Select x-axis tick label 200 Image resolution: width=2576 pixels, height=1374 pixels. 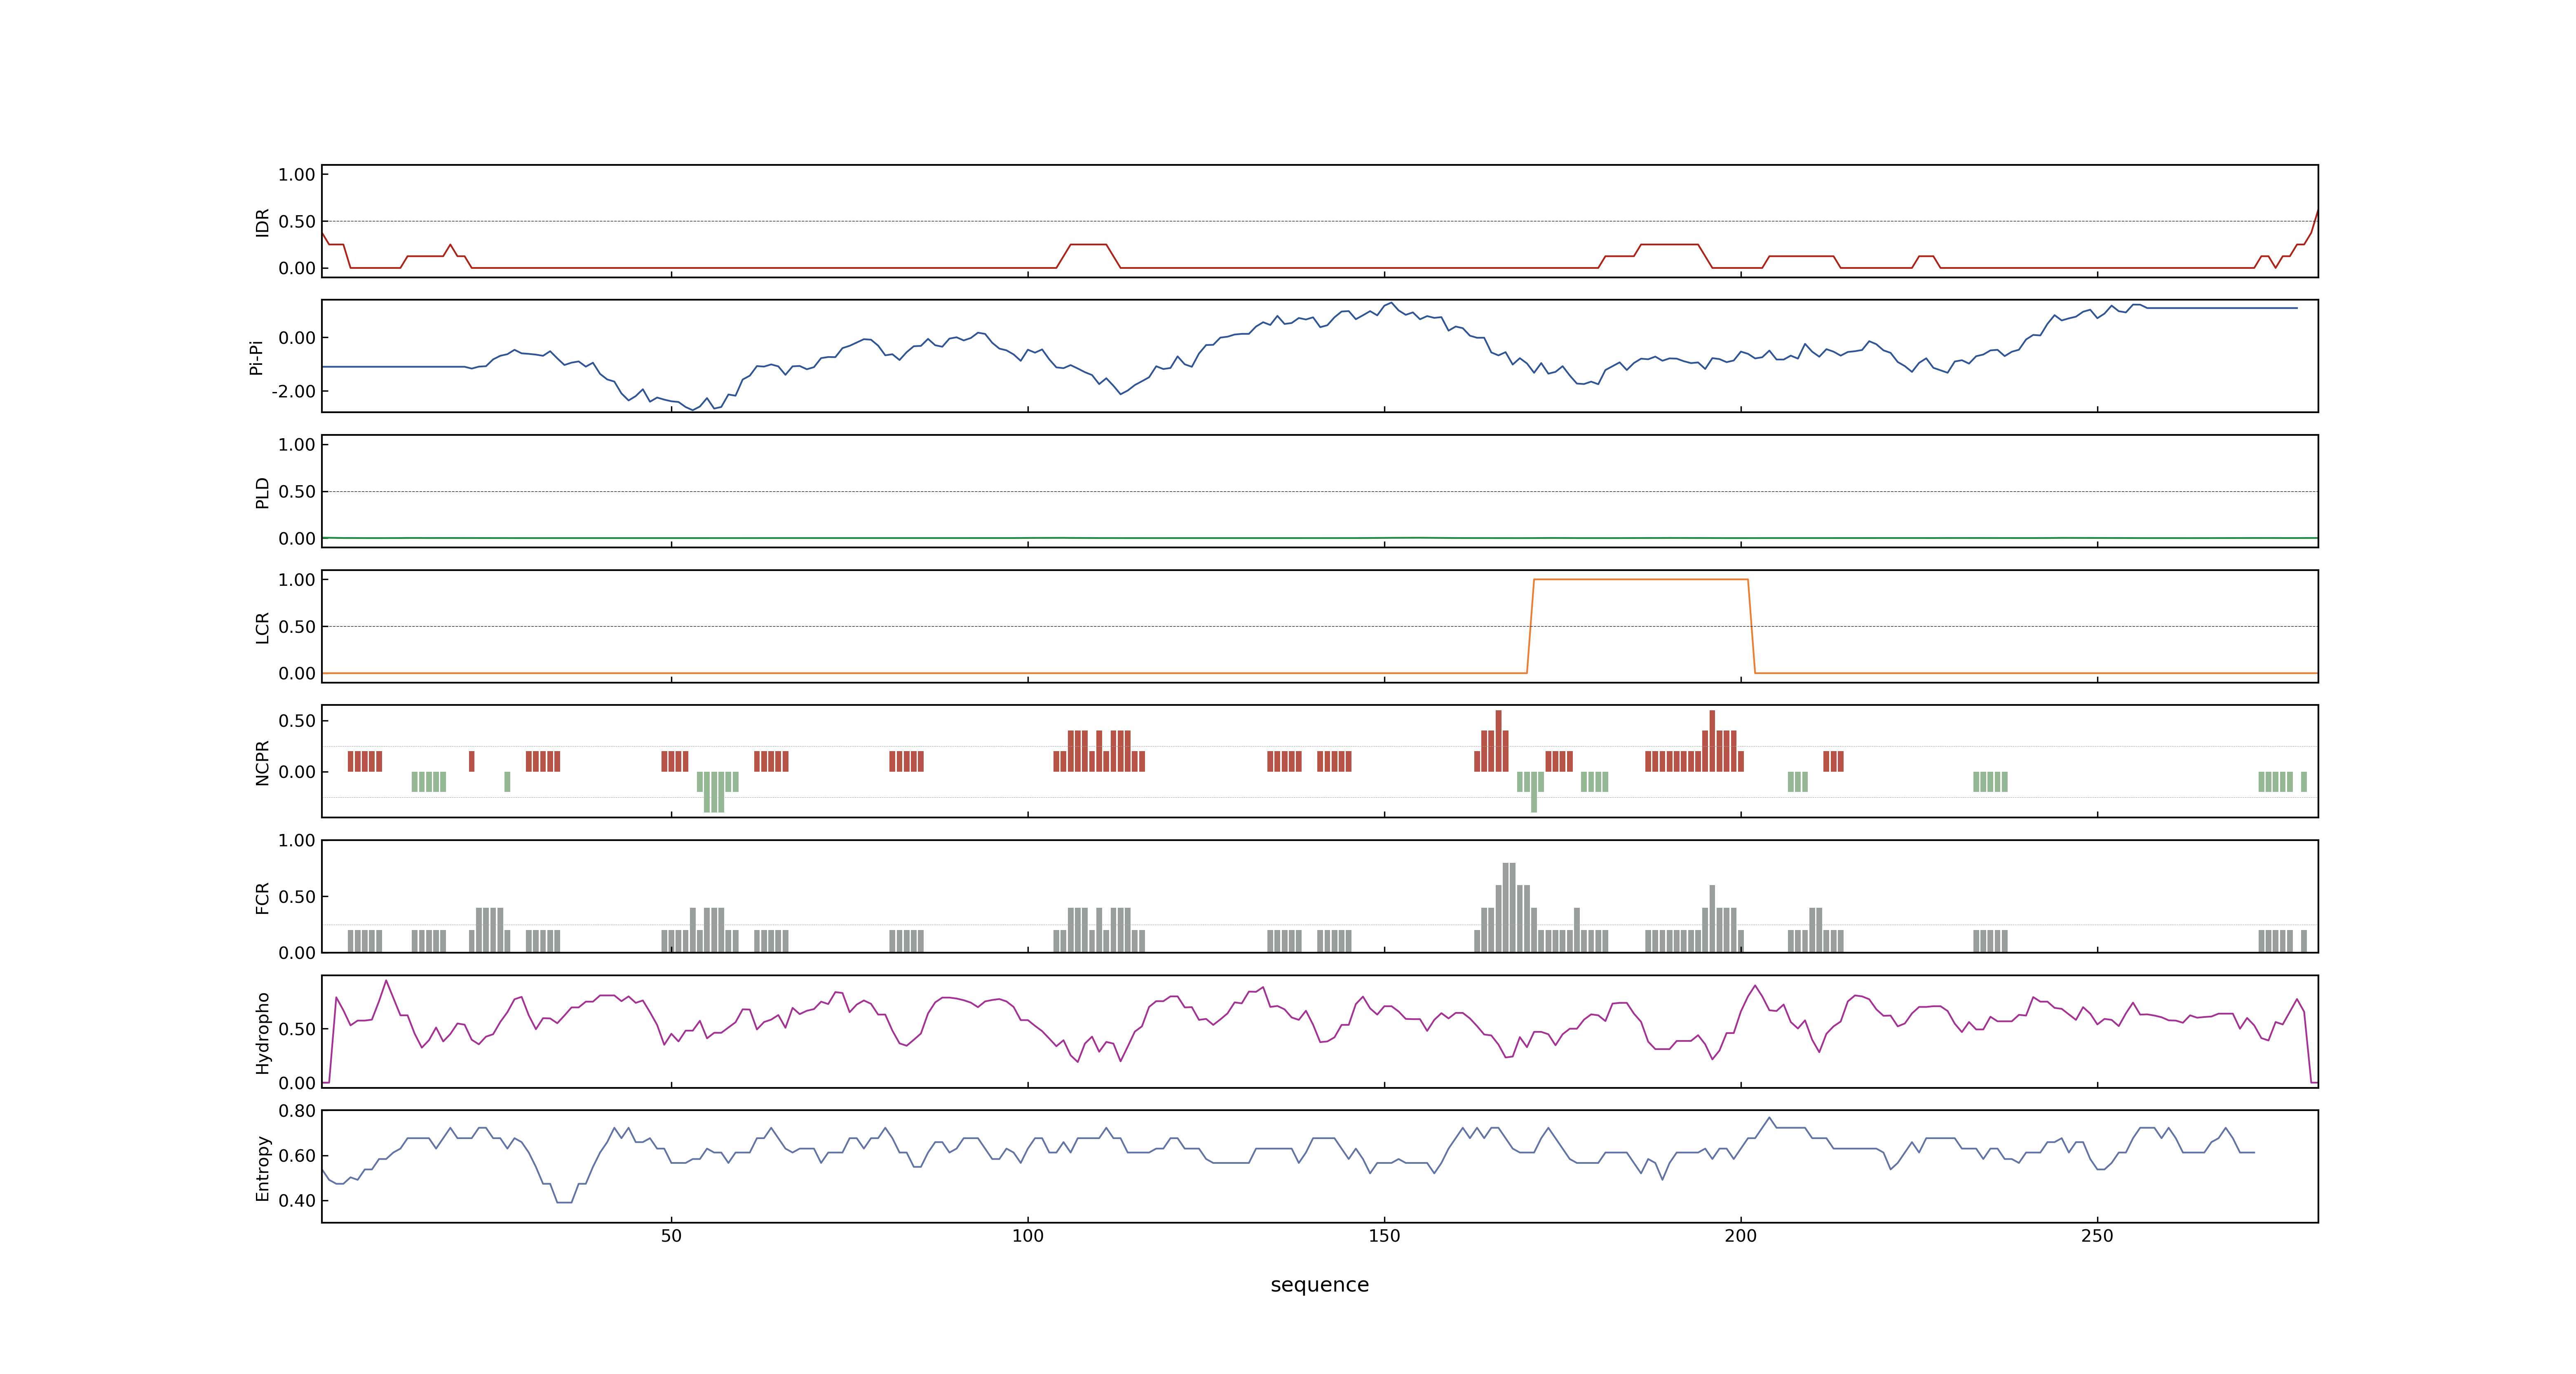point(1740,1236)
